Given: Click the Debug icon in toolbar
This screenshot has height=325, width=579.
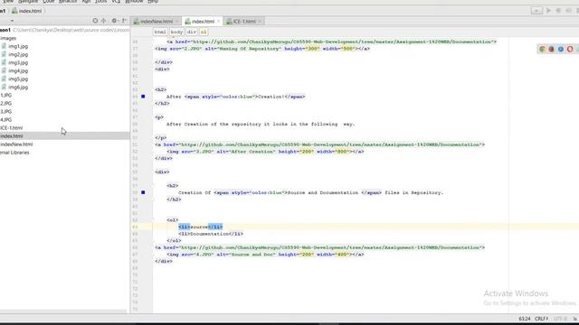Looking at the screenshot, I should [558, 11].
